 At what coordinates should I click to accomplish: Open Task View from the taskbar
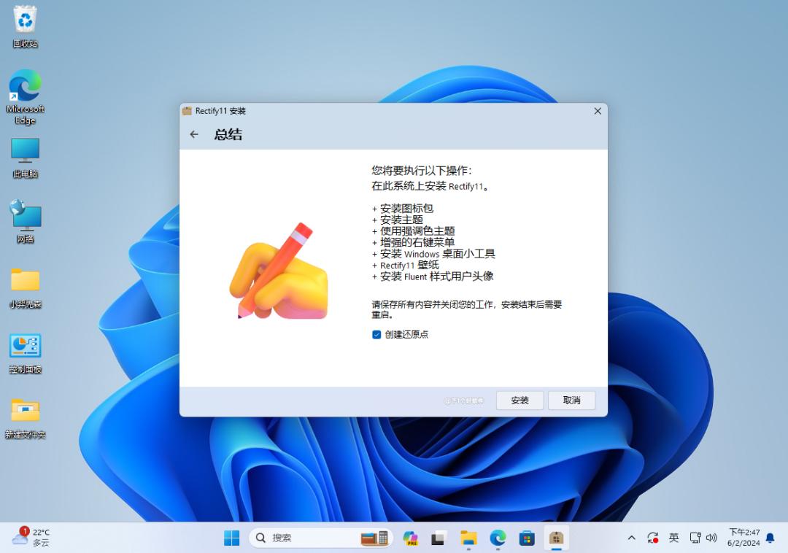[437, 538]
